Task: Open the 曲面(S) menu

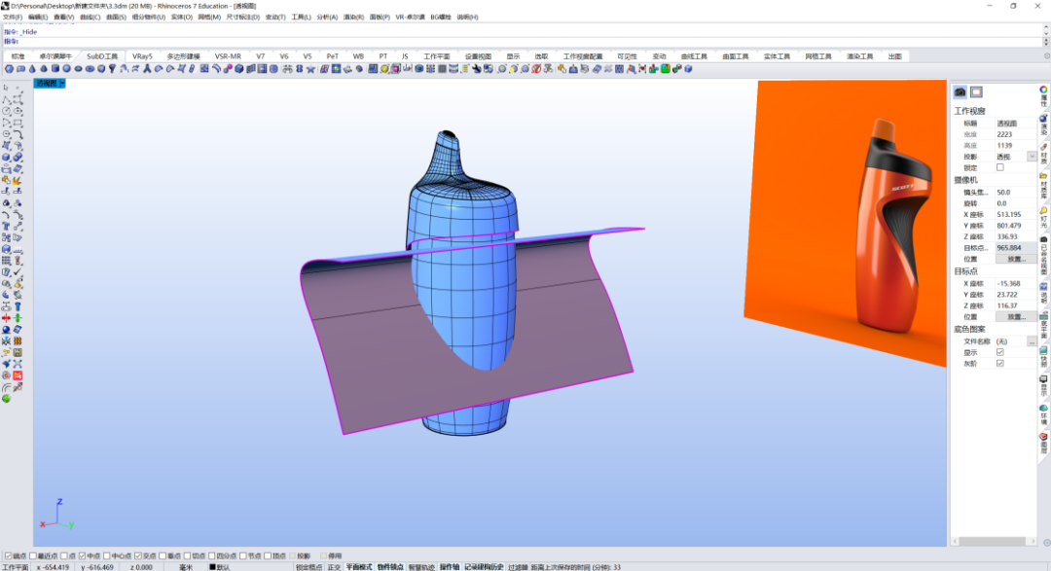Action: click(x=116, y=17)
